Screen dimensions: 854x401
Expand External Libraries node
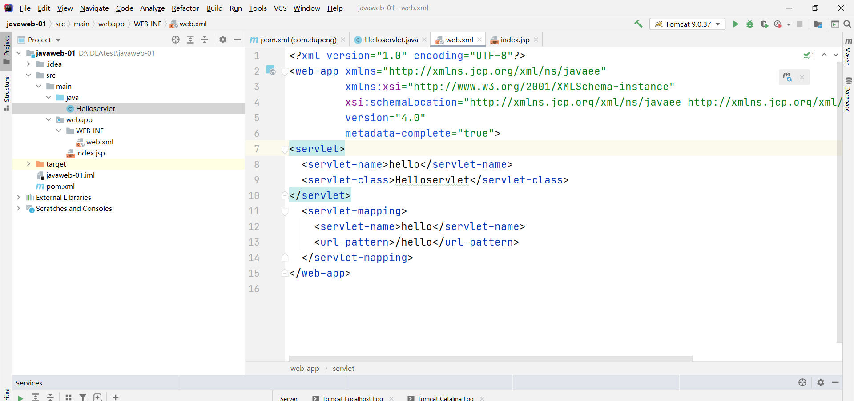pyautogui.click(x=18, y=197)
